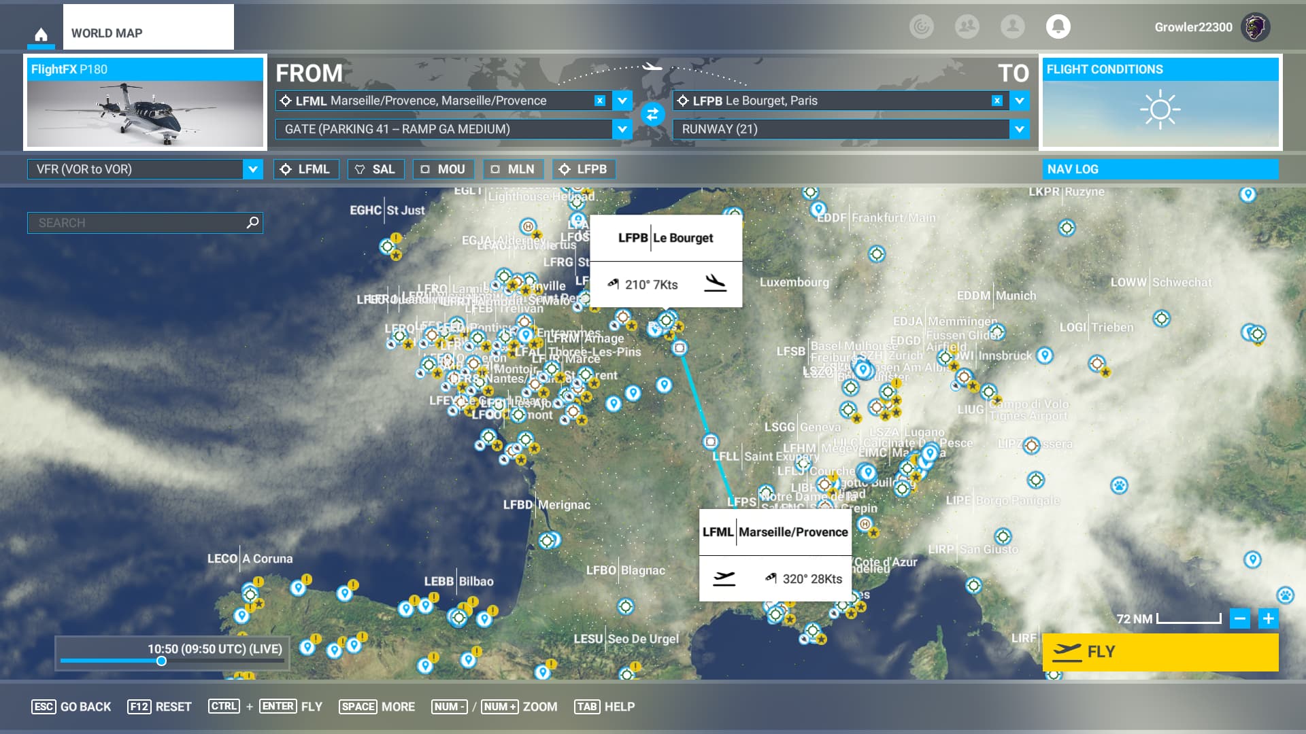This screenshot has width=1306, height=734.
Task: Click the LFBD Merignac airport label
Action: point(546,505)
